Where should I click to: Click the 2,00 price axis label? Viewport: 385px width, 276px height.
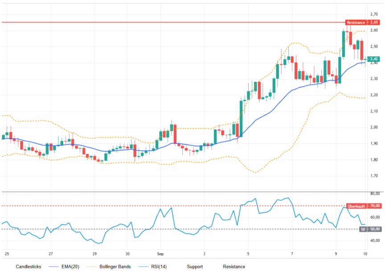(x=374, y=127)
